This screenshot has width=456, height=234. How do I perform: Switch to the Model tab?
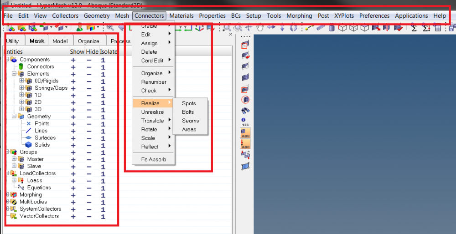pyautogui.click(x=60, y=41)
